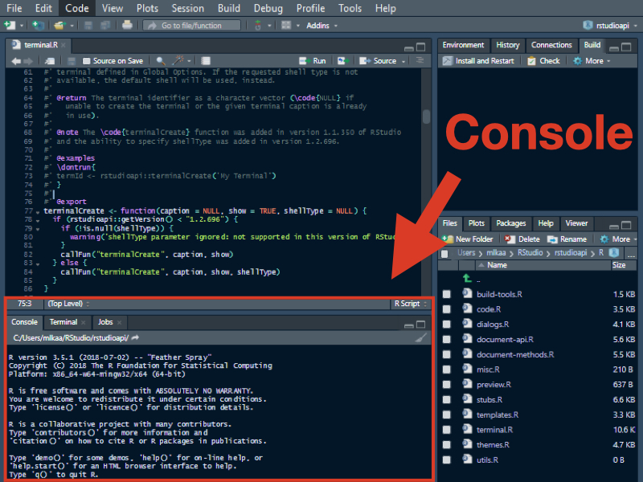643x482 pixels.
Task: Click the print icon in main toolbar
Action: coord(127,26)
